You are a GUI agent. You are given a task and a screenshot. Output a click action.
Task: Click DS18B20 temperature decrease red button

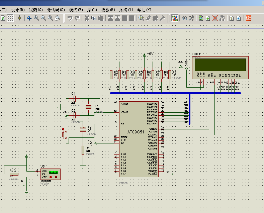[51, 177]
